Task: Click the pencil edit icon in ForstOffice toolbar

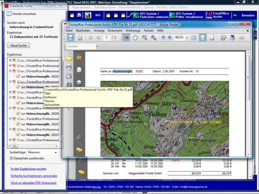Action: point(130,15)
